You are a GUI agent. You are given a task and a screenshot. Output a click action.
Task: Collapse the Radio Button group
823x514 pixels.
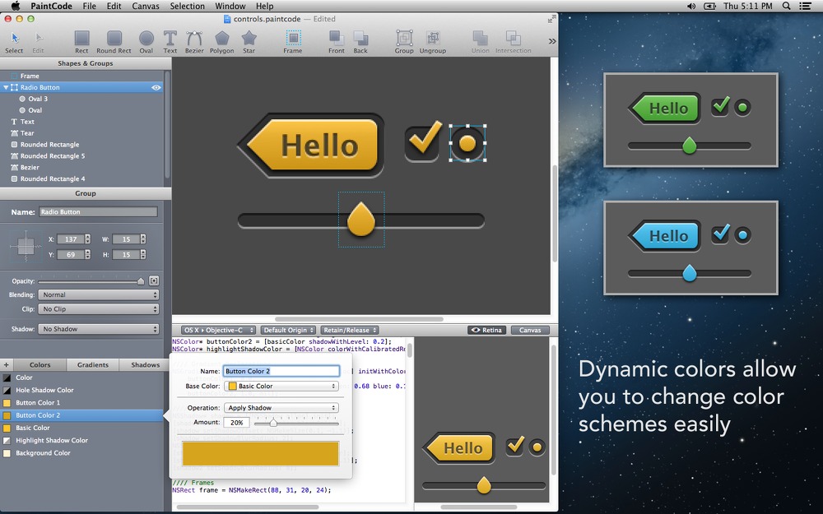[6, 88]
